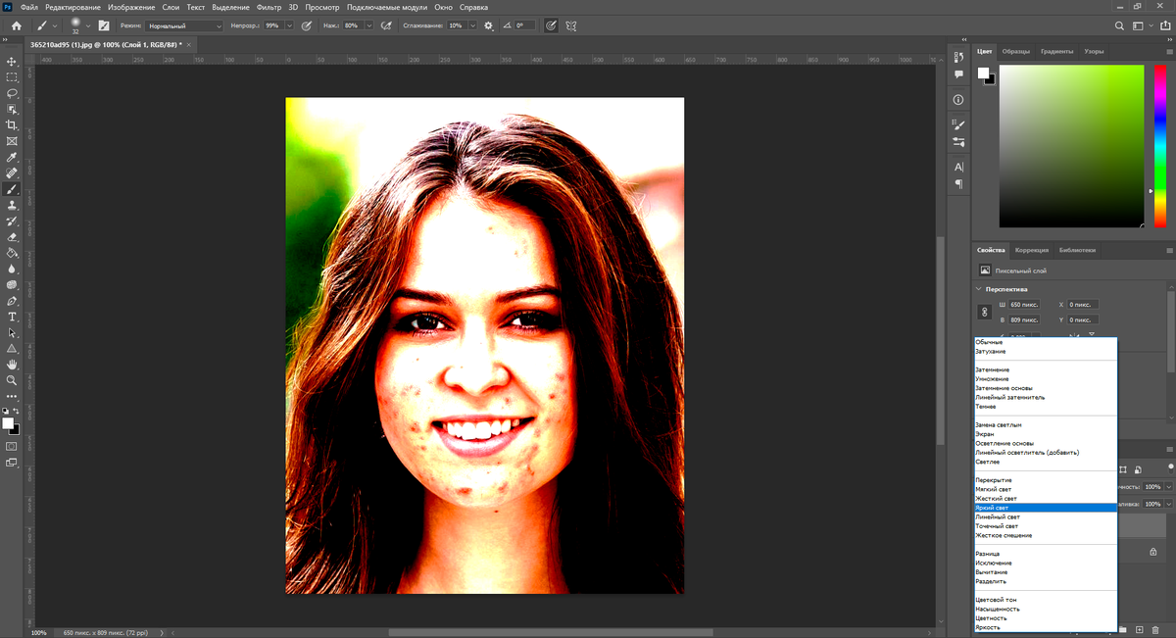Click the brush angle input field

click(525, 25)
